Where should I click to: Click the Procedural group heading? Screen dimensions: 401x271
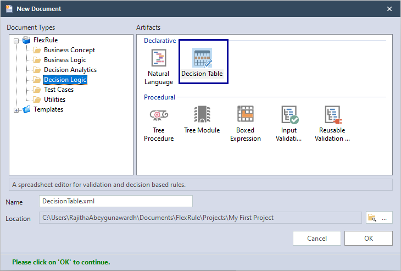click(160, 97)
